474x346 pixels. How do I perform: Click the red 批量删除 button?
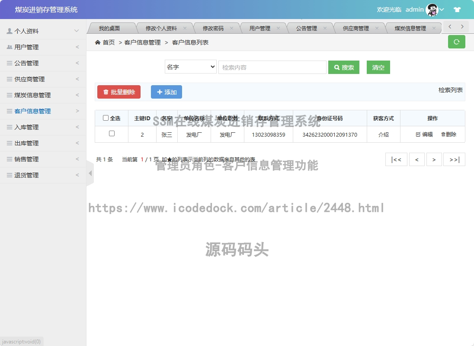click(119, 92)
